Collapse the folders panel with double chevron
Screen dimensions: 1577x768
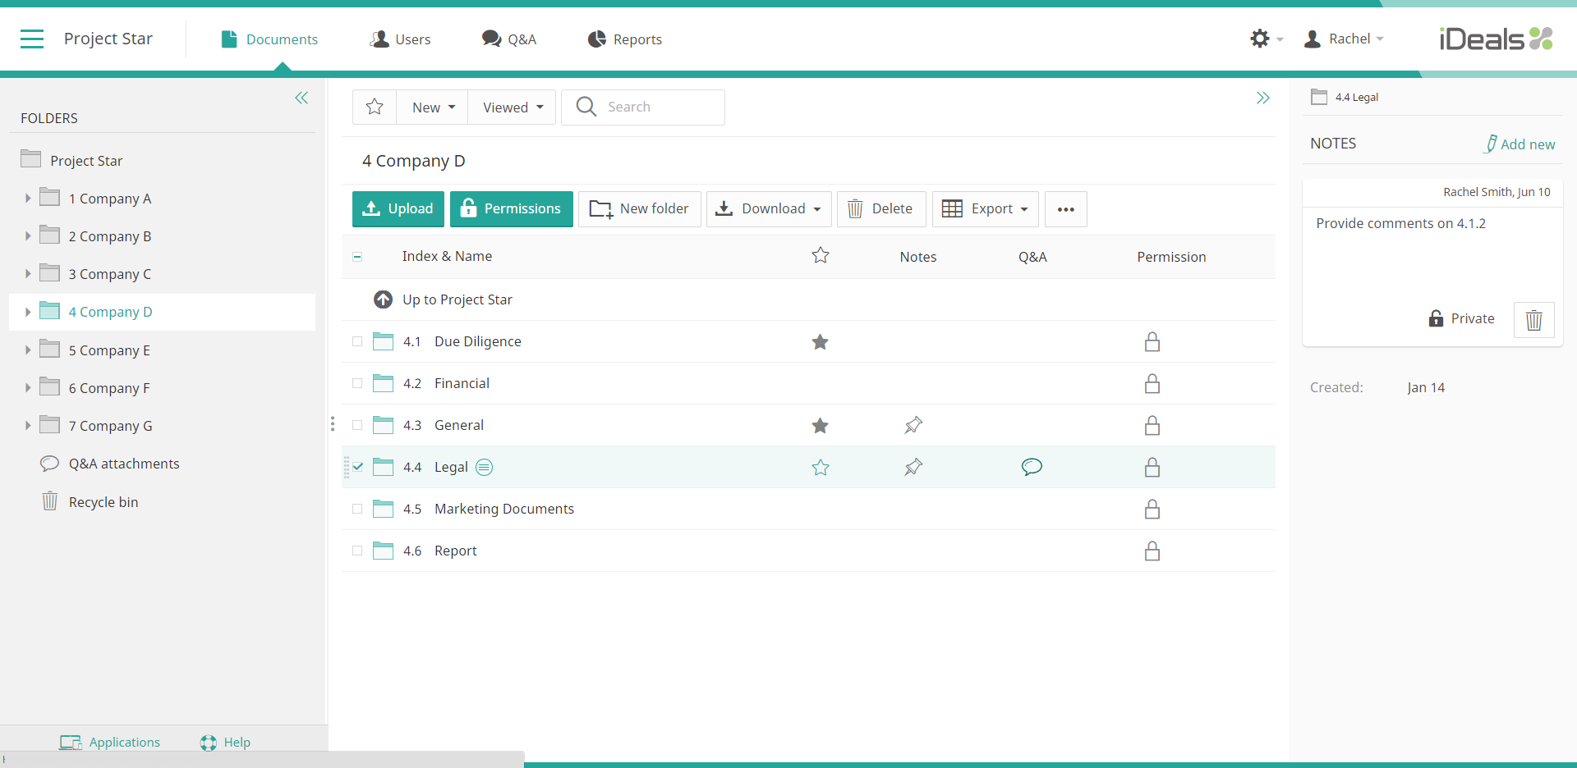pyautogui.click(x=301, y=98)
